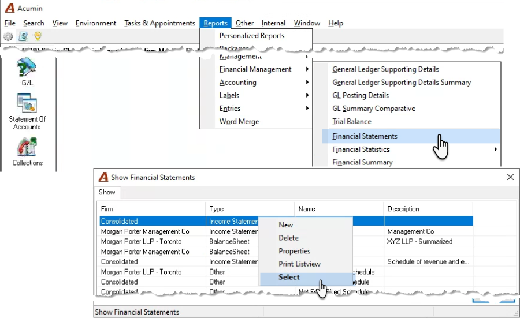Screen dimensions: 520x318
Task: Click the lightbulb toolbar icon
Action: (38, 36)
